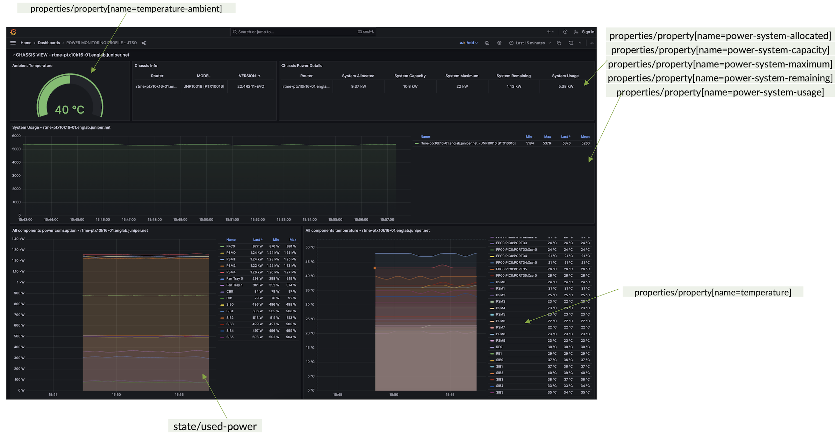Open the Ambient Temperature panel title
This screenshot has height=436, width=839.
coord(32,66)
